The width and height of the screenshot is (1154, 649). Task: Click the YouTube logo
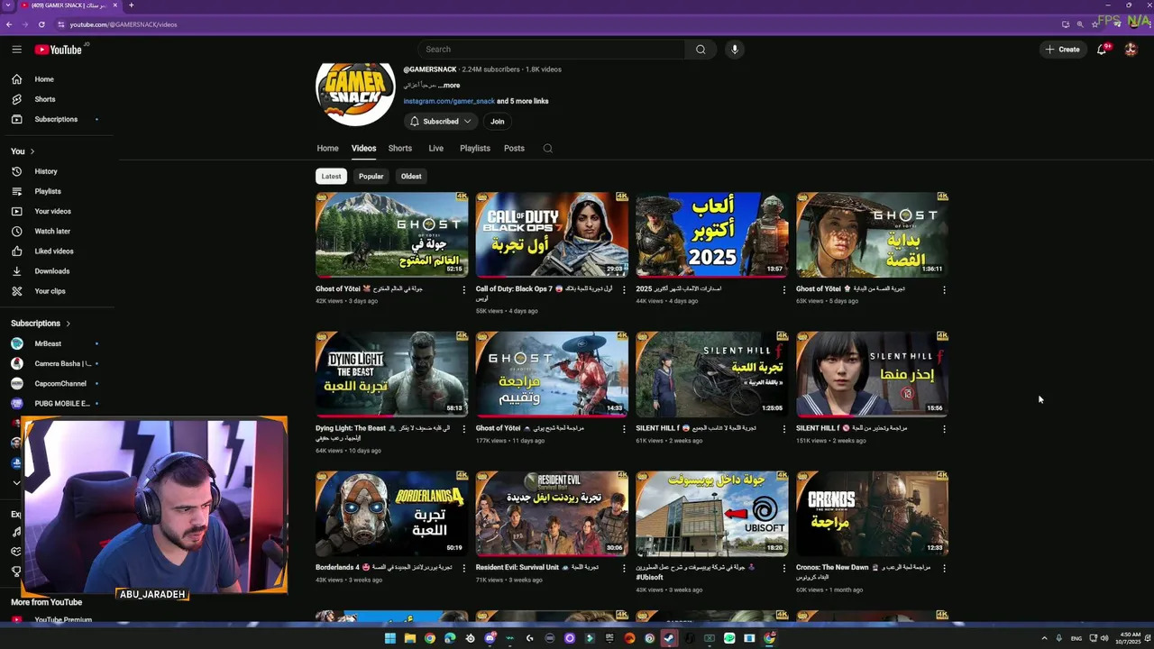60,50
